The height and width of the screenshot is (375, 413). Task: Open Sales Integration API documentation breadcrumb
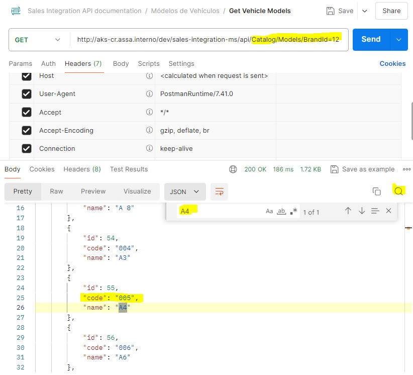84,11
